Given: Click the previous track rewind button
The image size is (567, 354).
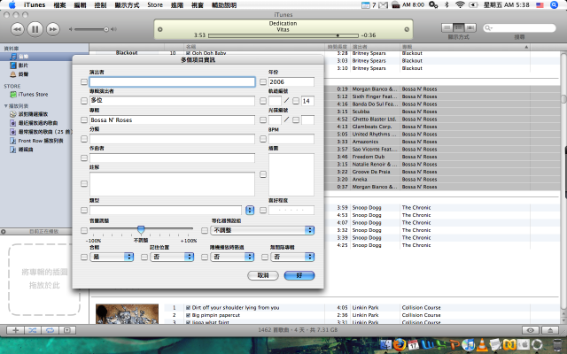Looking at the screenshot, I should click(x=18, y=29).
